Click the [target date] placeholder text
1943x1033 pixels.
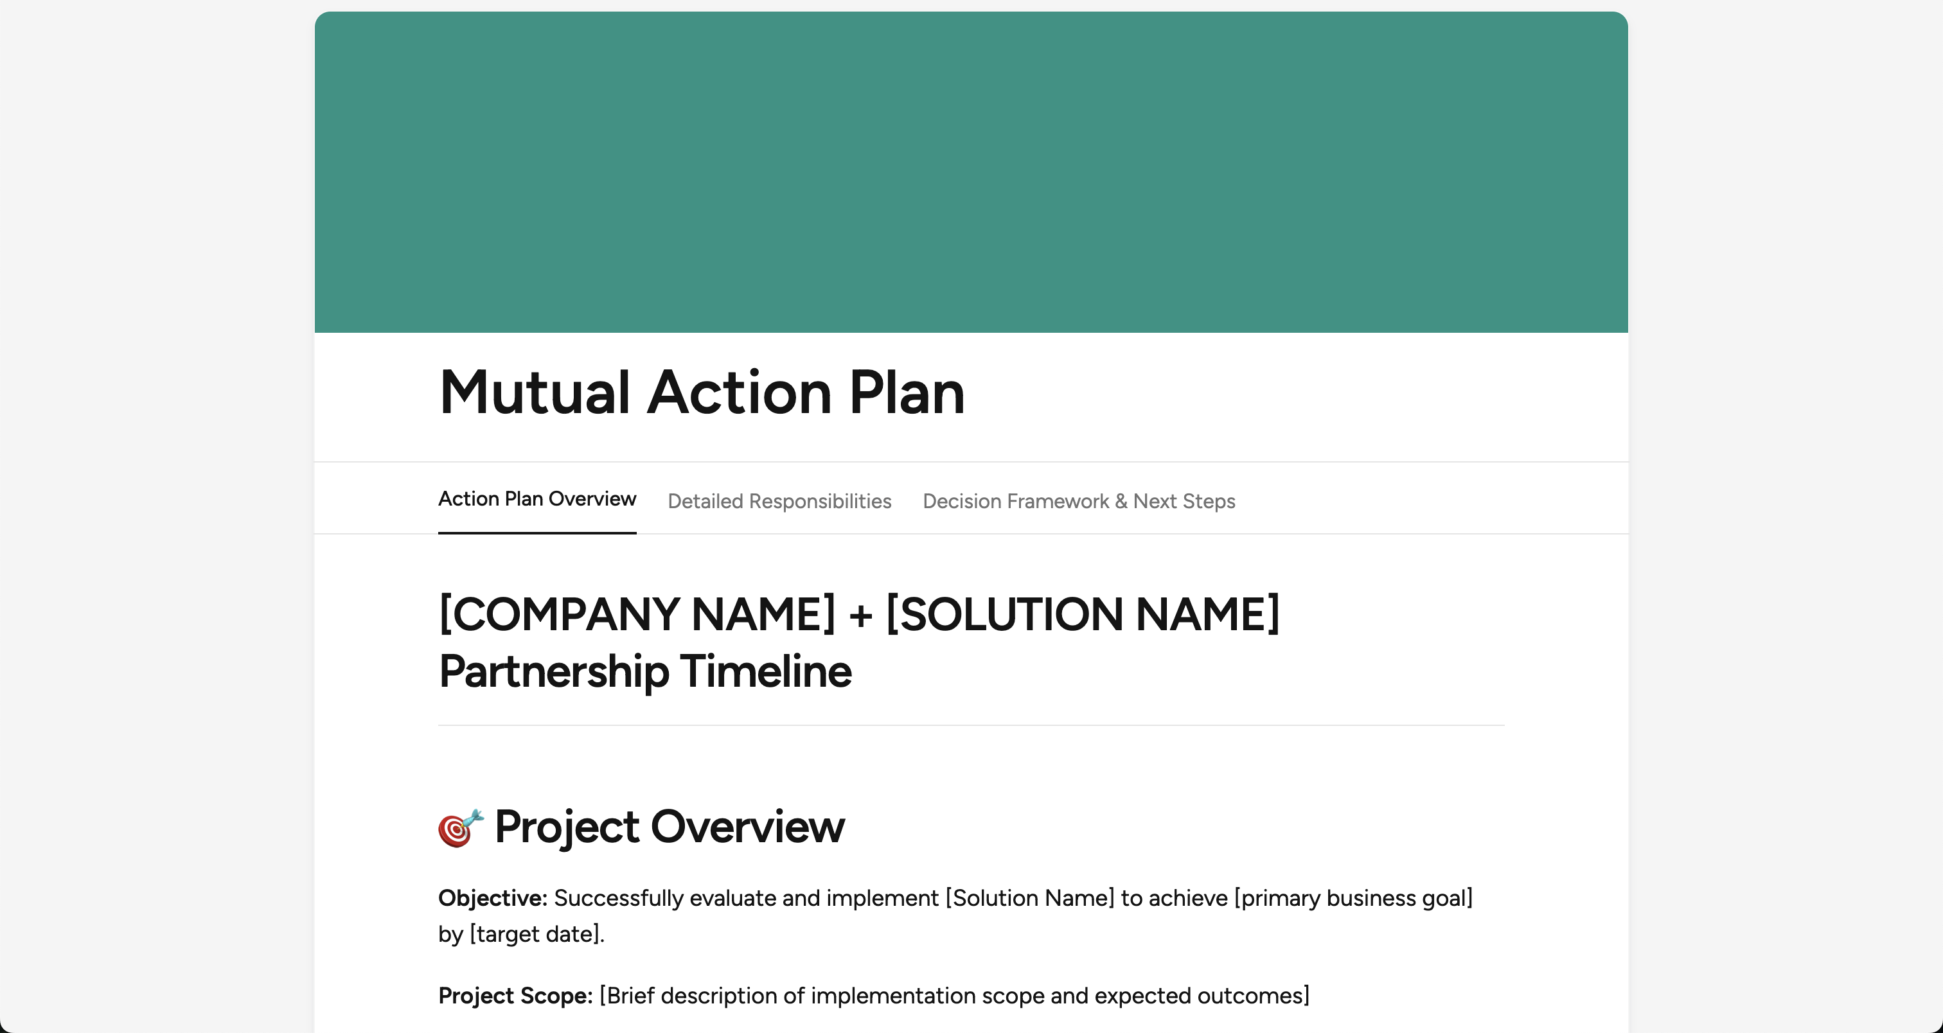click(535, 934)
